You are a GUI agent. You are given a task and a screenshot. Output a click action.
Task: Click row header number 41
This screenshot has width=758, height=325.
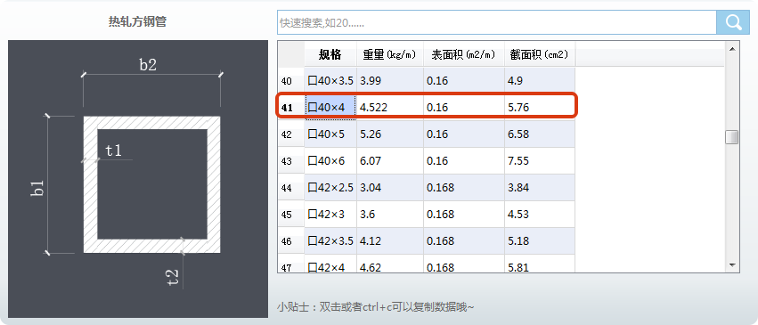(291, 107)
